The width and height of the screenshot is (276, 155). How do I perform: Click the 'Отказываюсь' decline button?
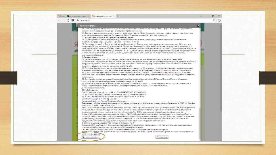162,137
